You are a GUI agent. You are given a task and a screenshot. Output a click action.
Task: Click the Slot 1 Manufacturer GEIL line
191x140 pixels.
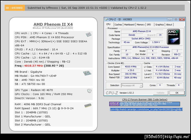[33, 117]
